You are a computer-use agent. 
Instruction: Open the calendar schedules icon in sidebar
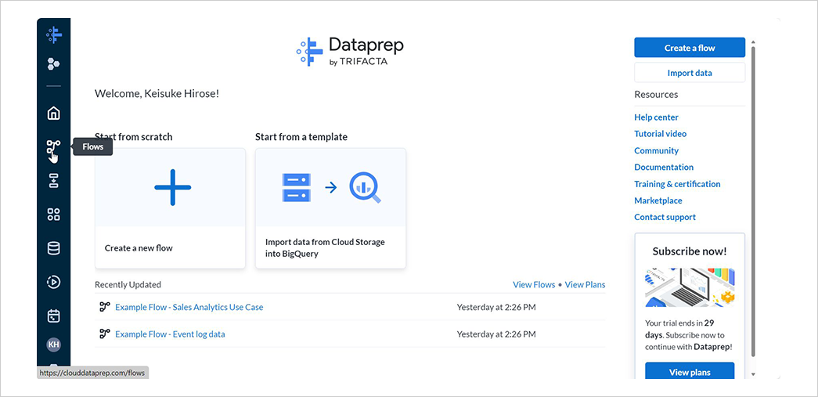53,316
